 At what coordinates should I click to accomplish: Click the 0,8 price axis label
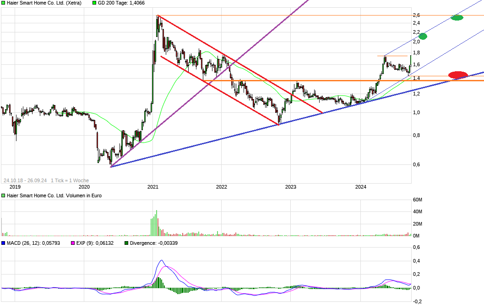click(416, 136)
